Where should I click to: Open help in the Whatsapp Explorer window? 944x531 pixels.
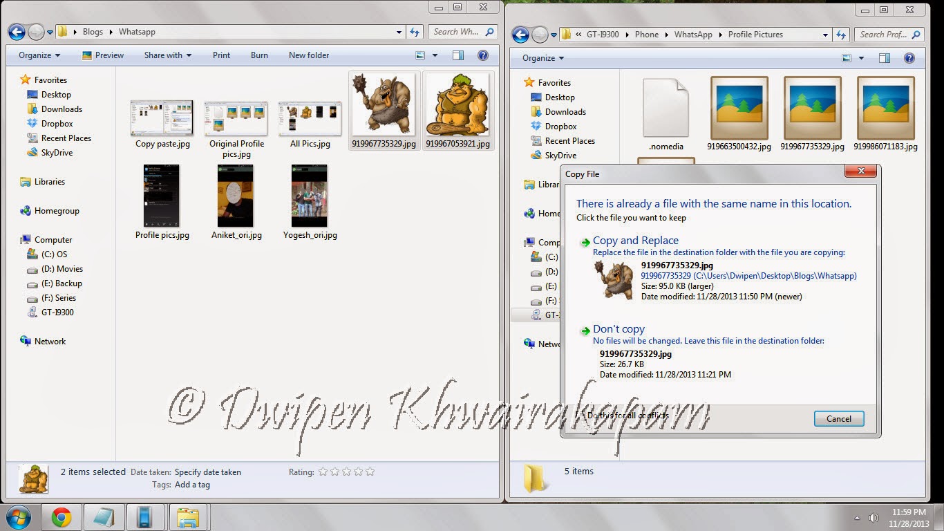pos(483,55)
